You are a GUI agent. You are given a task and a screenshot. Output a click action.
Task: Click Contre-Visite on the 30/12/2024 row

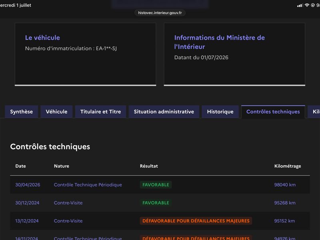68,203
